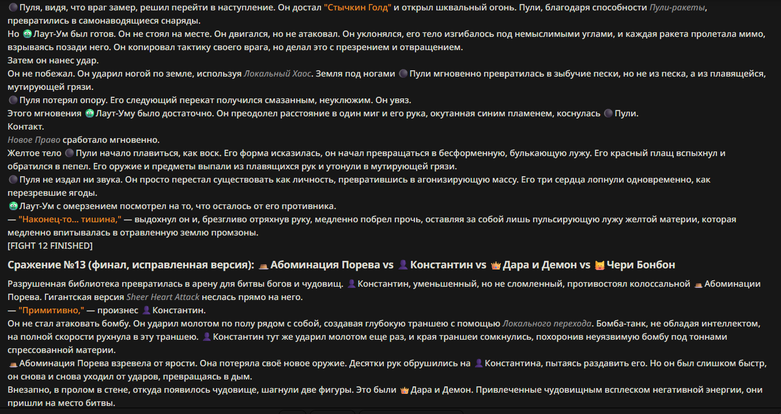
Task: Click the italic text Sheer Heart Attack
Action: click(163, 297)
